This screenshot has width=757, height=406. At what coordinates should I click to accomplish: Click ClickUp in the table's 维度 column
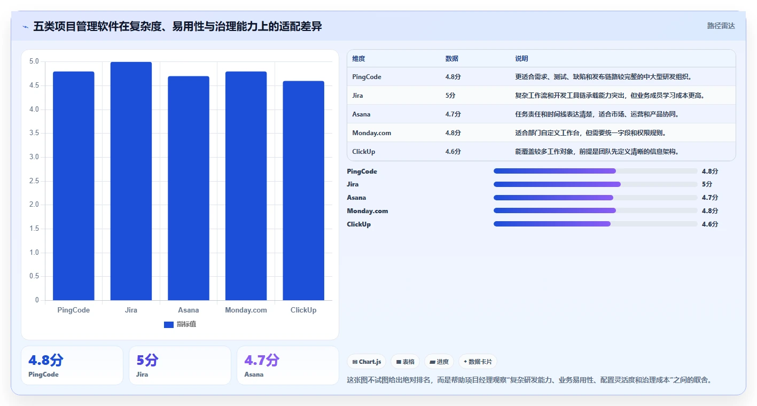pyautogui.click(x=364, y=152)
